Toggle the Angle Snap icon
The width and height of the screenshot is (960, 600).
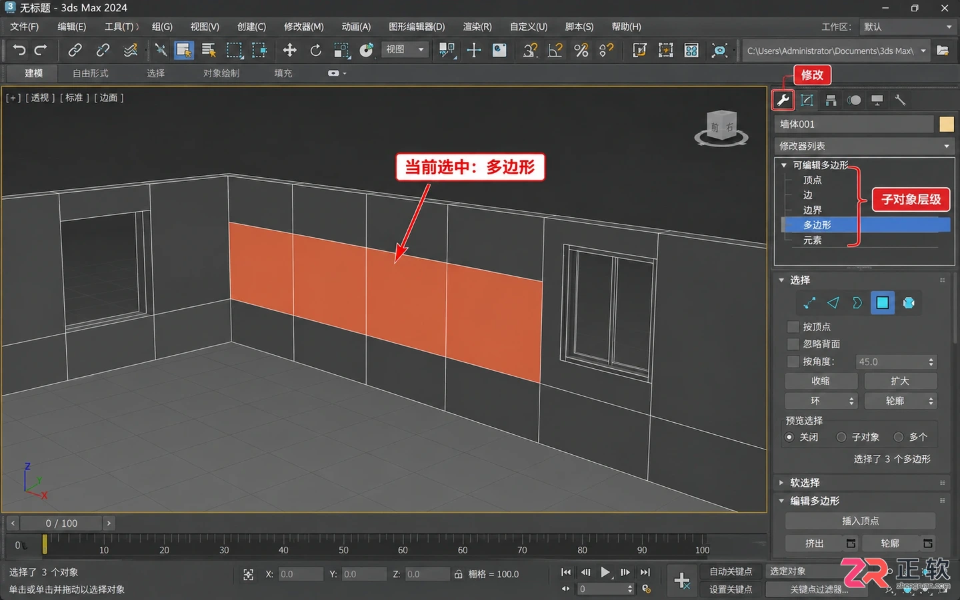[x=555, y=50]
